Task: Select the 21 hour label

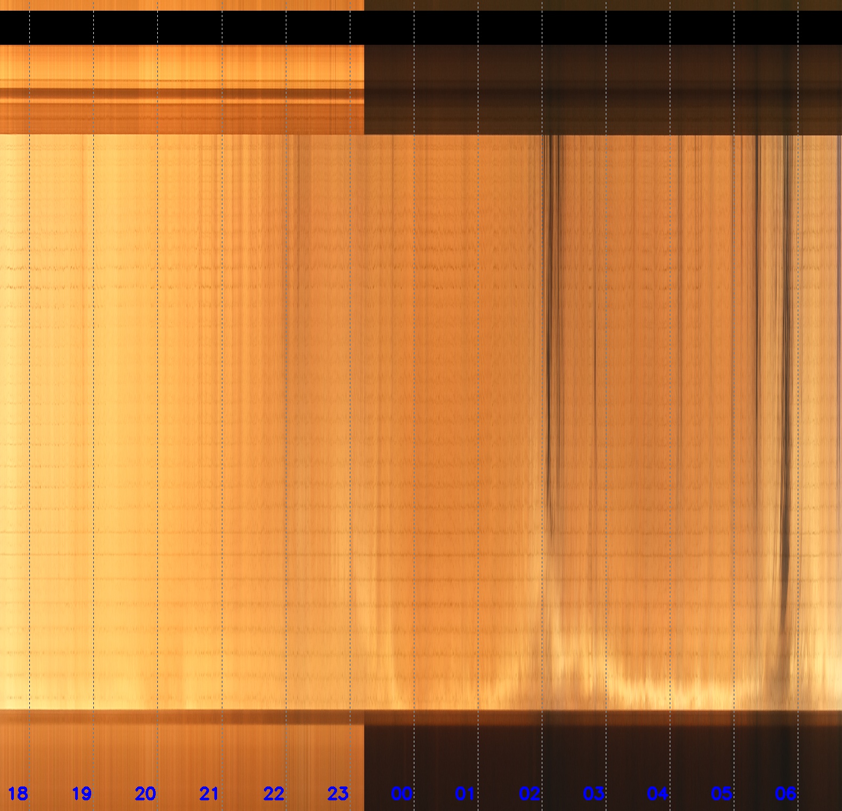Action: pos(209,793)
